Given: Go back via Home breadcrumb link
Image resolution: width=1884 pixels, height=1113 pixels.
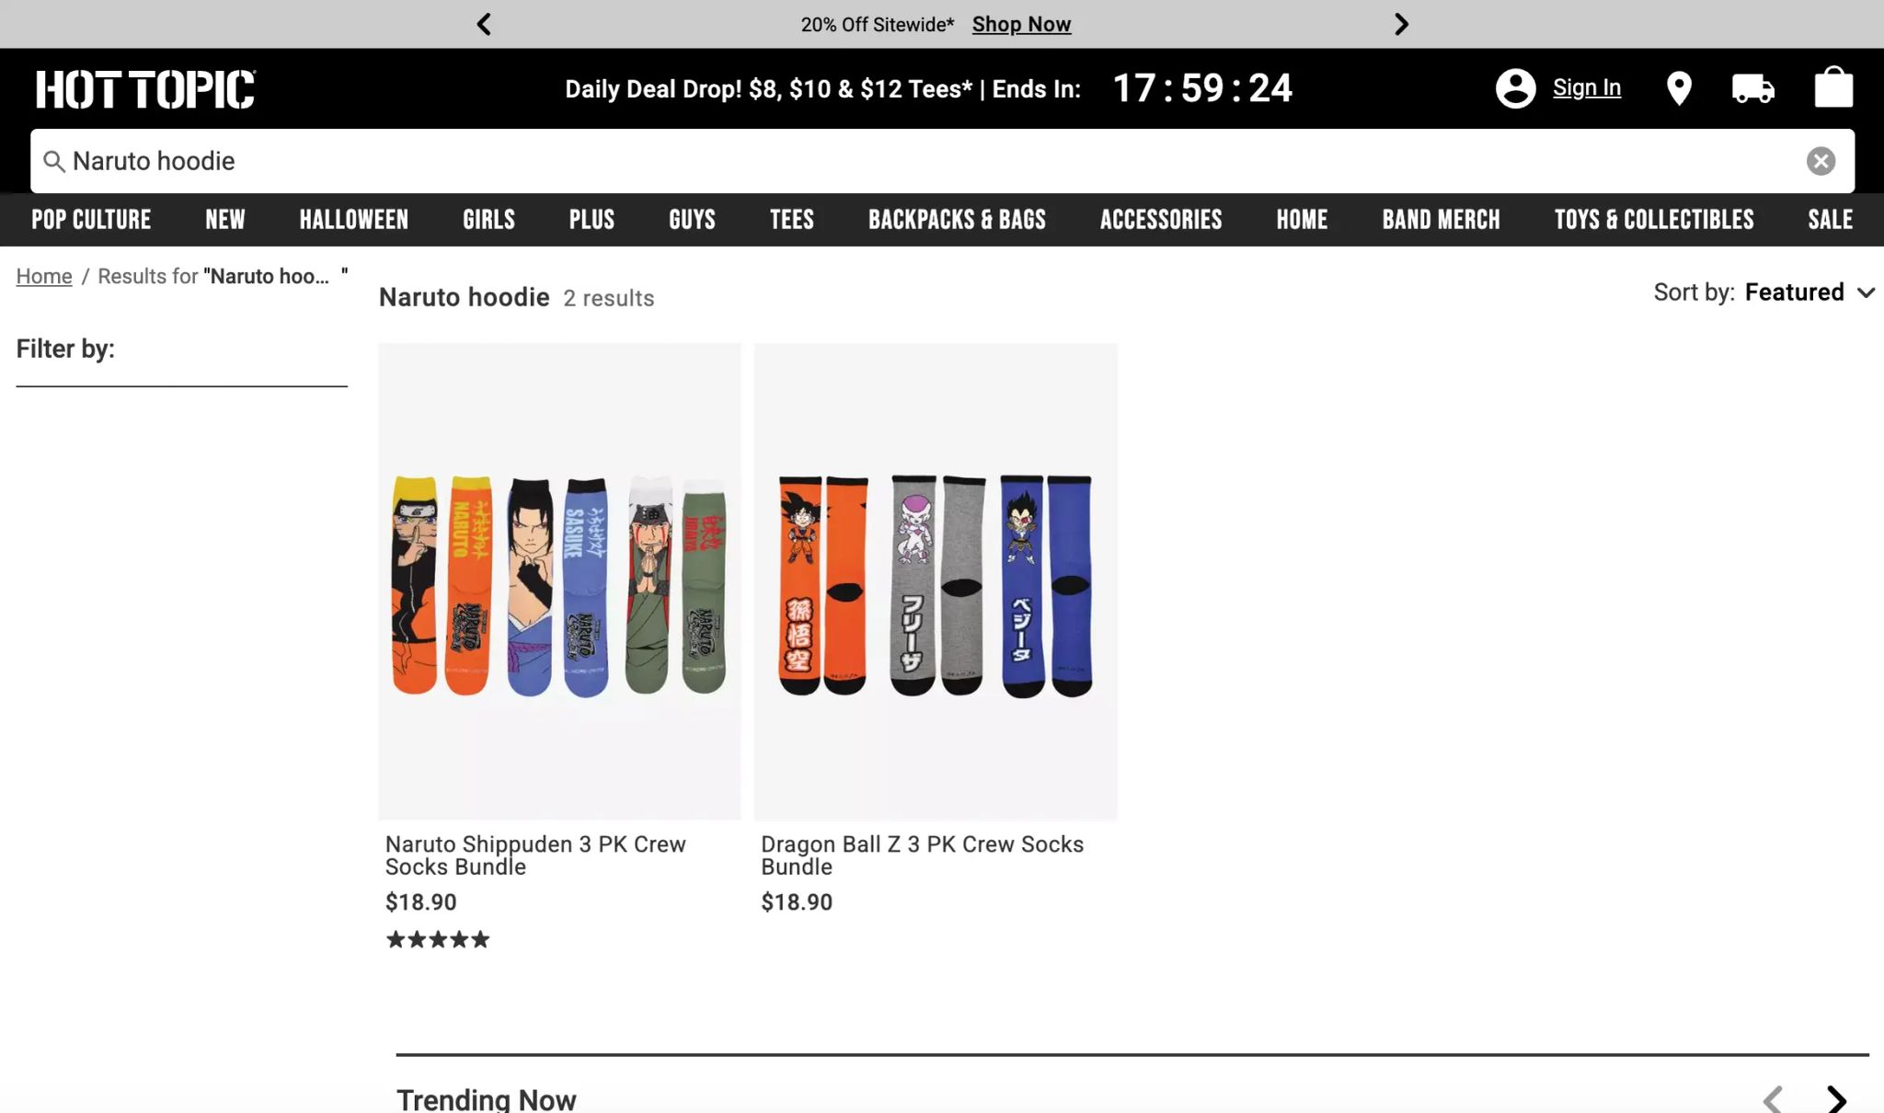Looking at the screenshot, I should click(44, 276).
